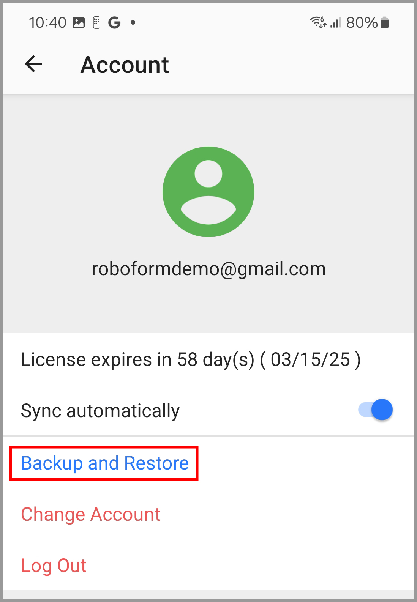The width and height of the screenshot is (417, 602).
Task: Tap the image notification icon in status bar
Action: click(x=79, y=23)
